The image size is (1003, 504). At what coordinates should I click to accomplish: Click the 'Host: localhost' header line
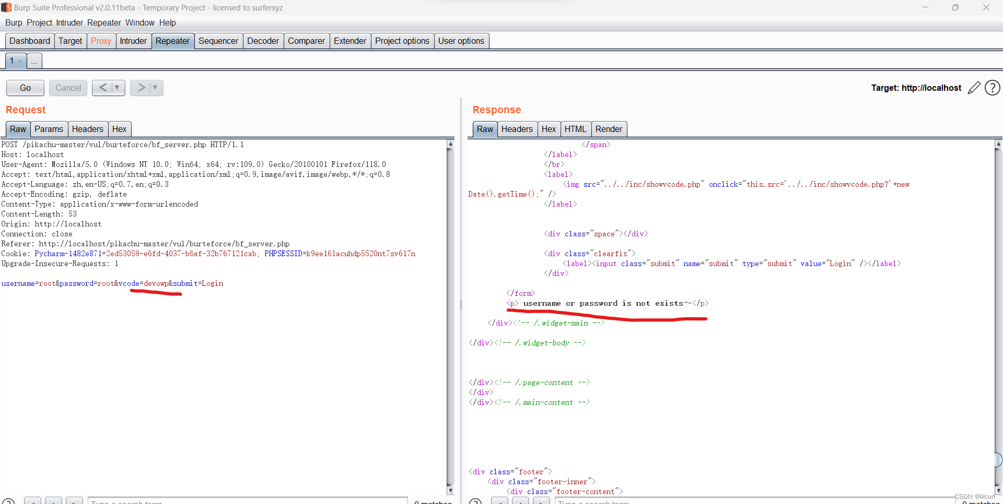32,154
